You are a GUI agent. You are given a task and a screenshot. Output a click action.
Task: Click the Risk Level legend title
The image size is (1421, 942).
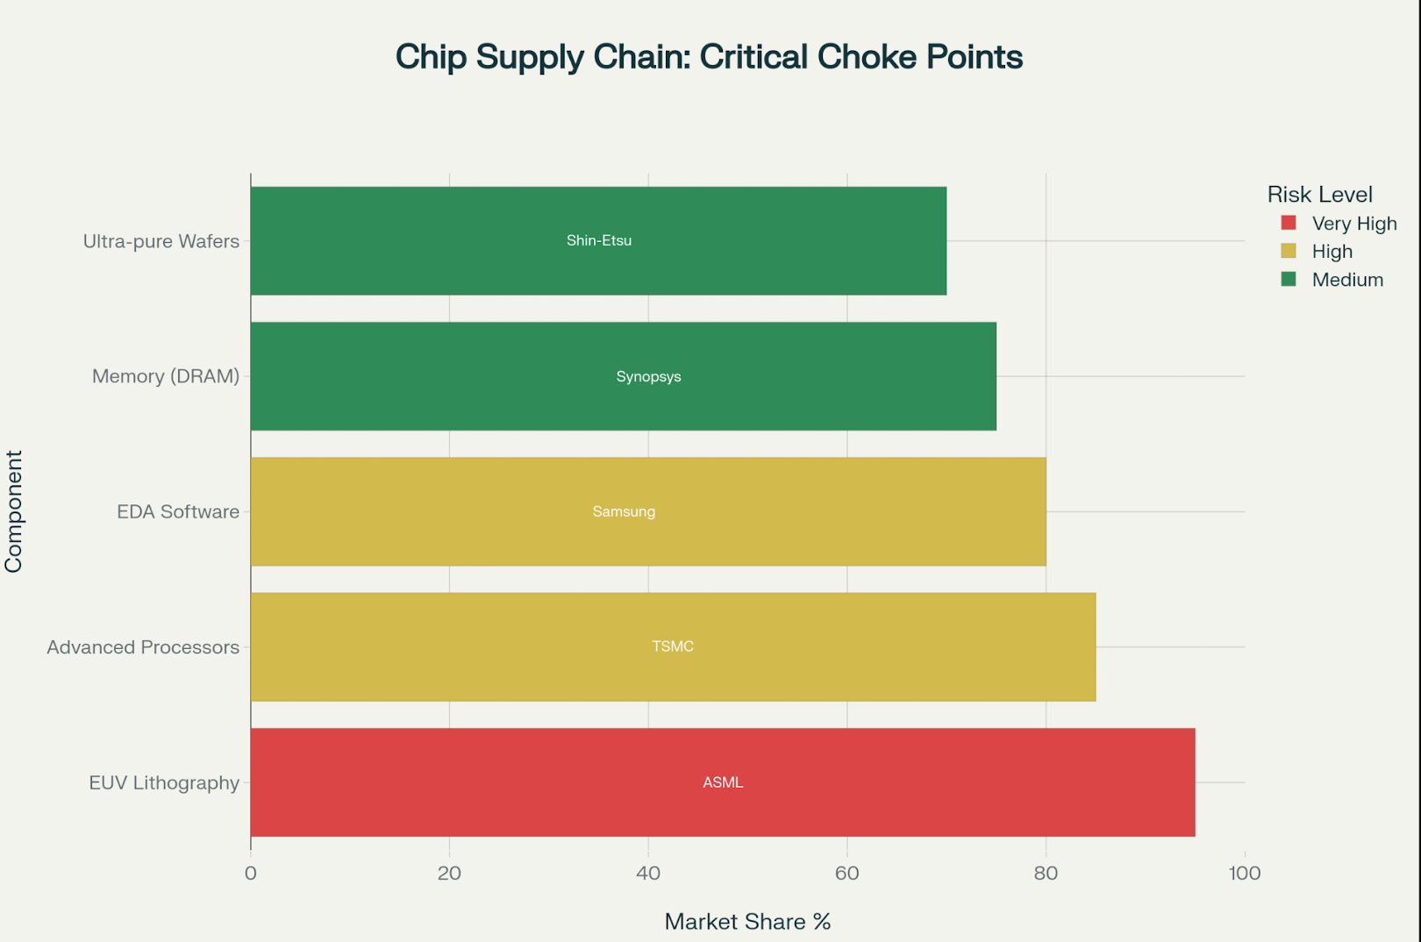point(1319,194)
